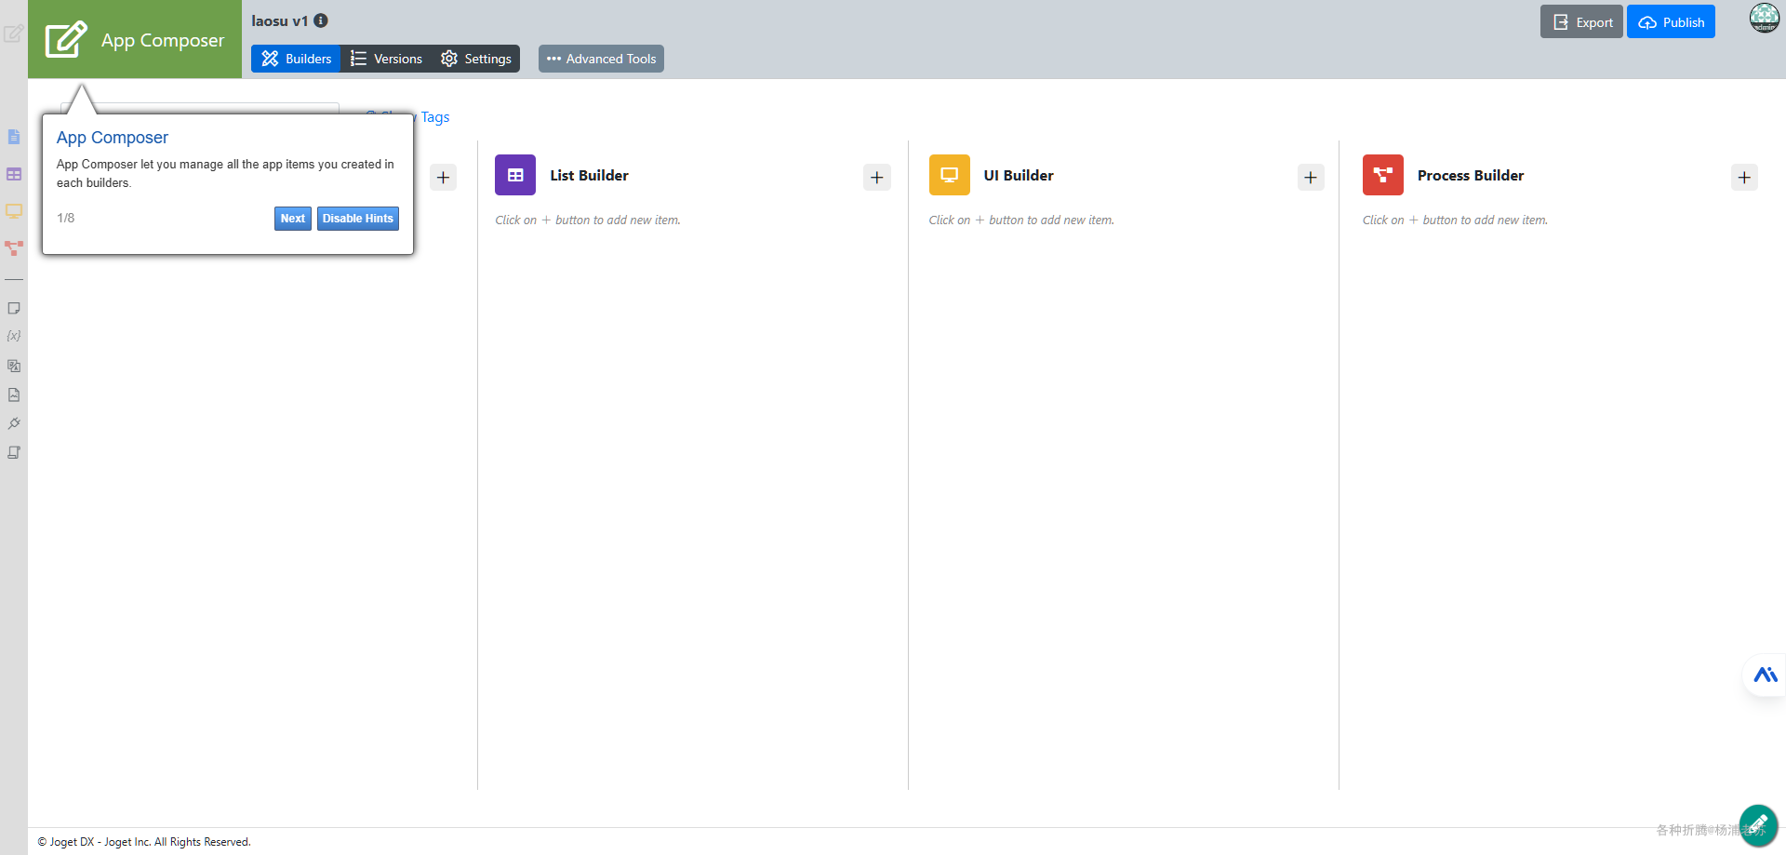Click the App Composer title text in header
Viewport: 1786px width, 855px height.
tap(163, 40)
